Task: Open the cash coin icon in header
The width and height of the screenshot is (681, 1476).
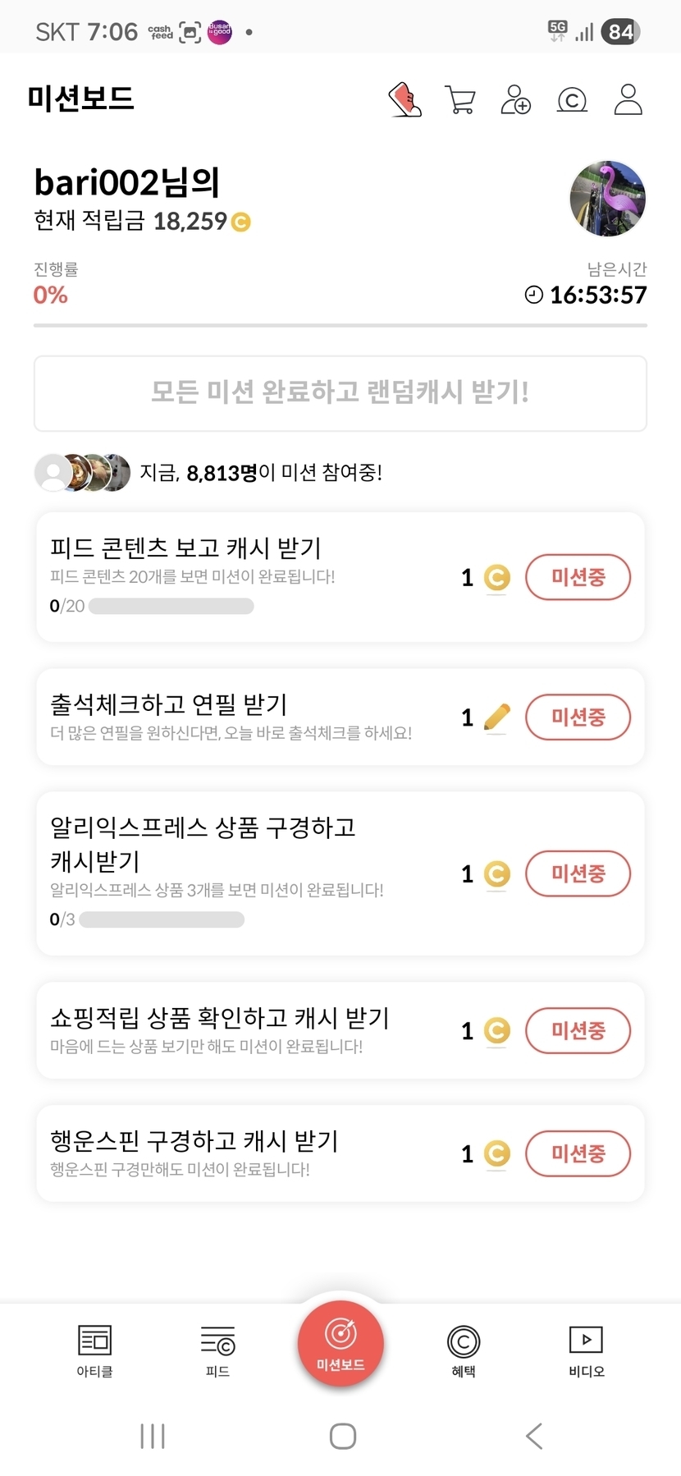Action: tap(572, 100)
